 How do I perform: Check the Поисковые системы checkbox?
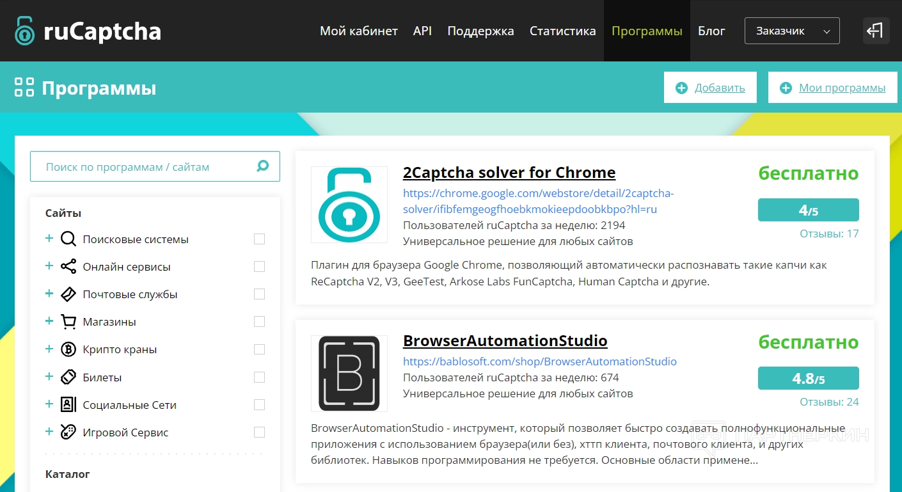tap(259, 239)
